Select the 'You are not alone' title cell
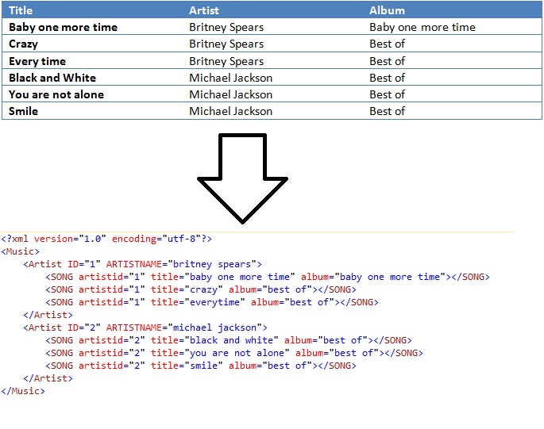544x429 pixels. coord(56,94)
